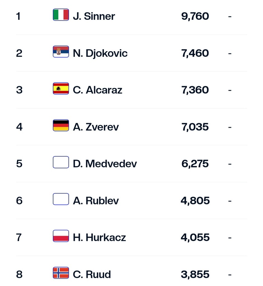263x286 pixels.
Task: Click the Serbian flag beside N. Djokovic
Action: [x=61, y=52]
